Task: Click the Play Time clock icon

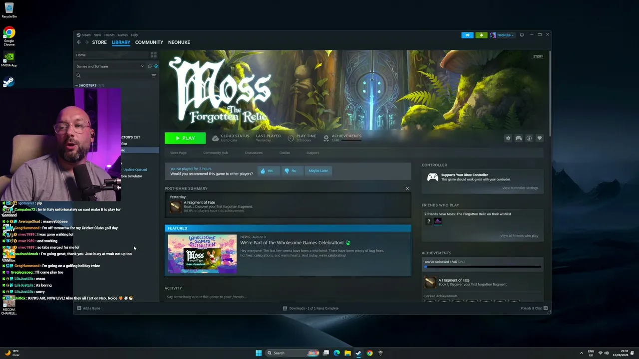Action: 291,138
